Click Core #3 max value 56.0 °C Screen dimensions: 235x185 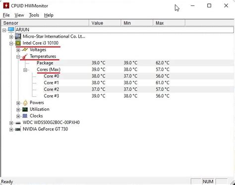click(163, 96)
